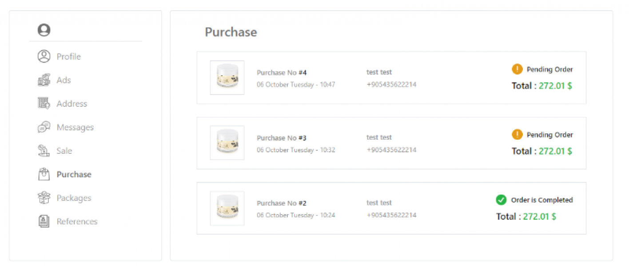
Task: Click the orange pending icon on Purchase #4
Action: coord(517,69)
